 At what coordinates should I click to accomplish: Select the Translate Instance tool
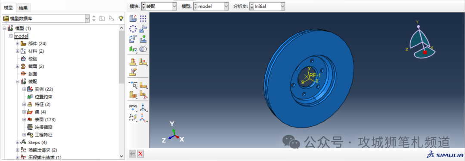(143, 28)
